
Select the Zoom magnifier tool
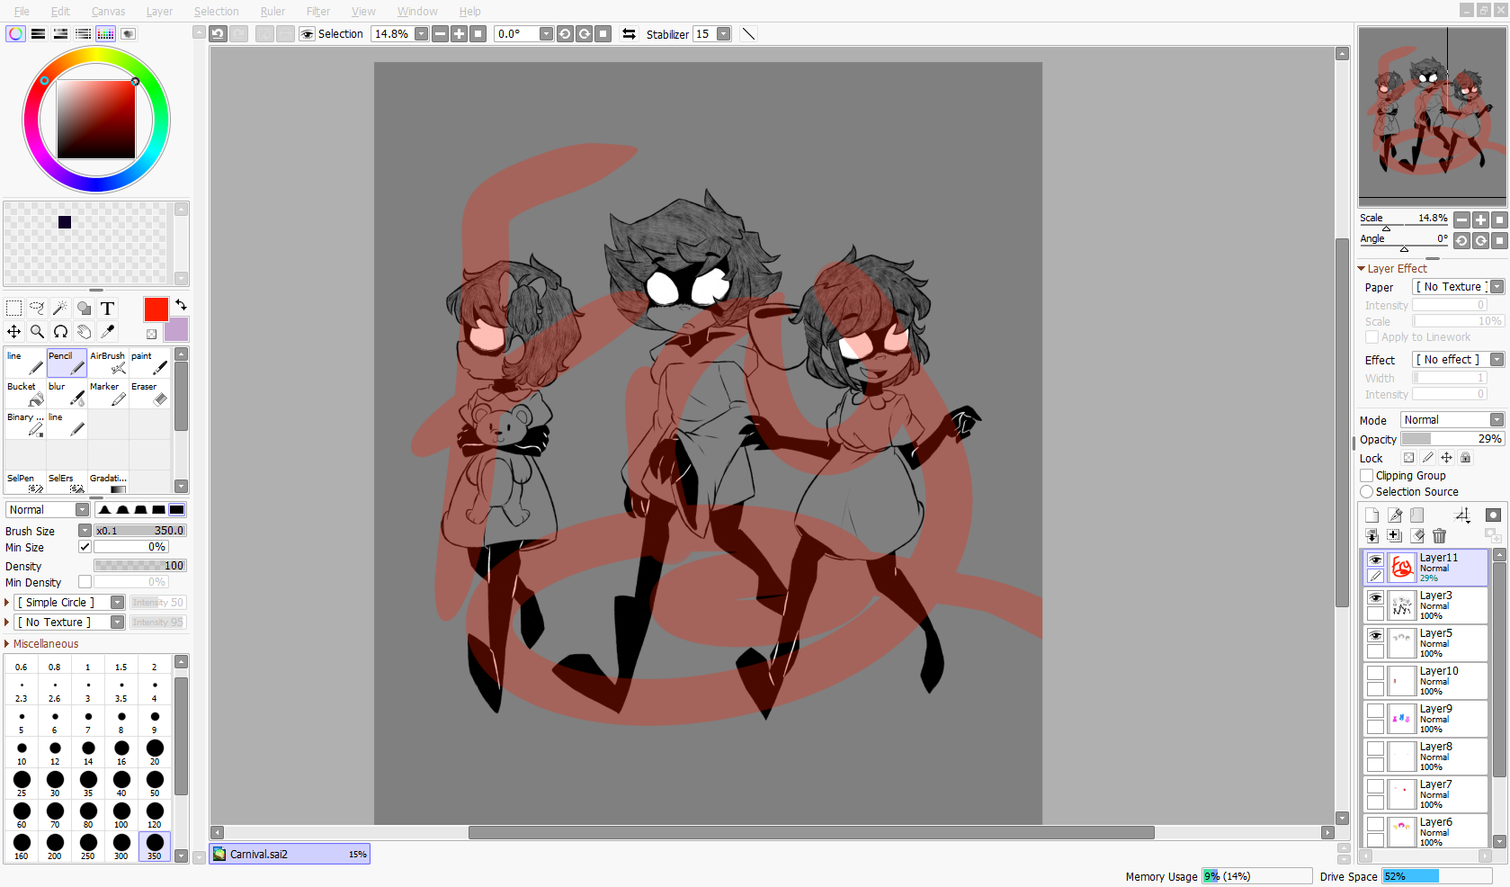(37, 332)
